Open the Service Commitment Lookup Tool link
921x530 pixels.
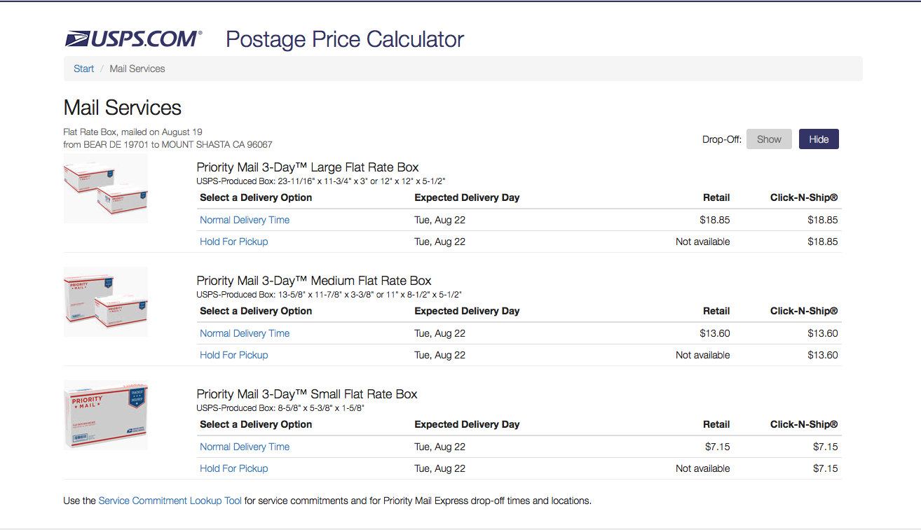click(x=170, y=501)
